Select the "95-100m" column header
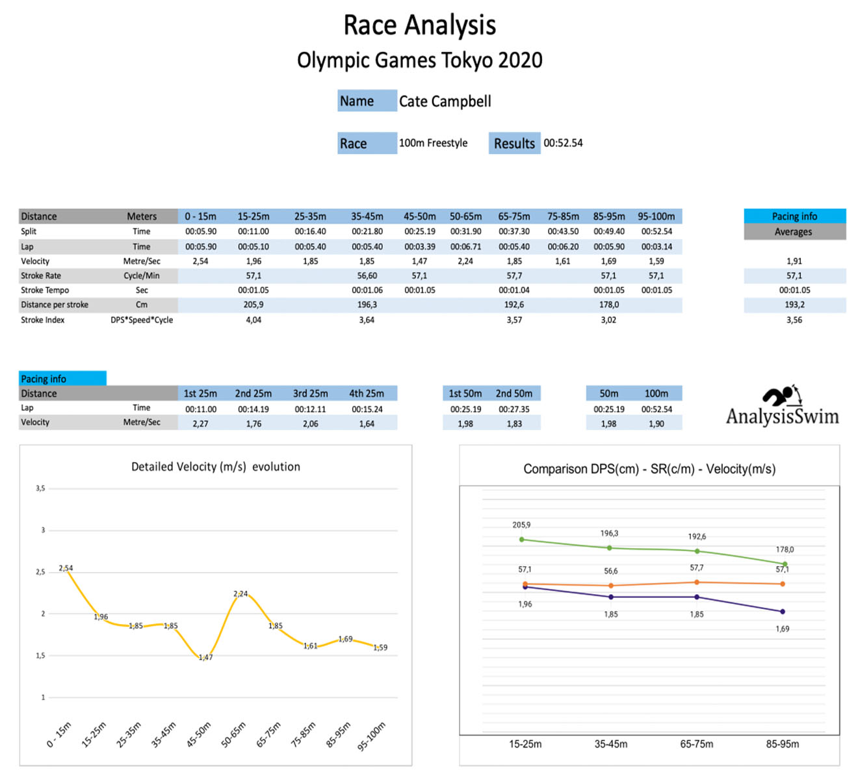858x780 pixels. [656, 216]
